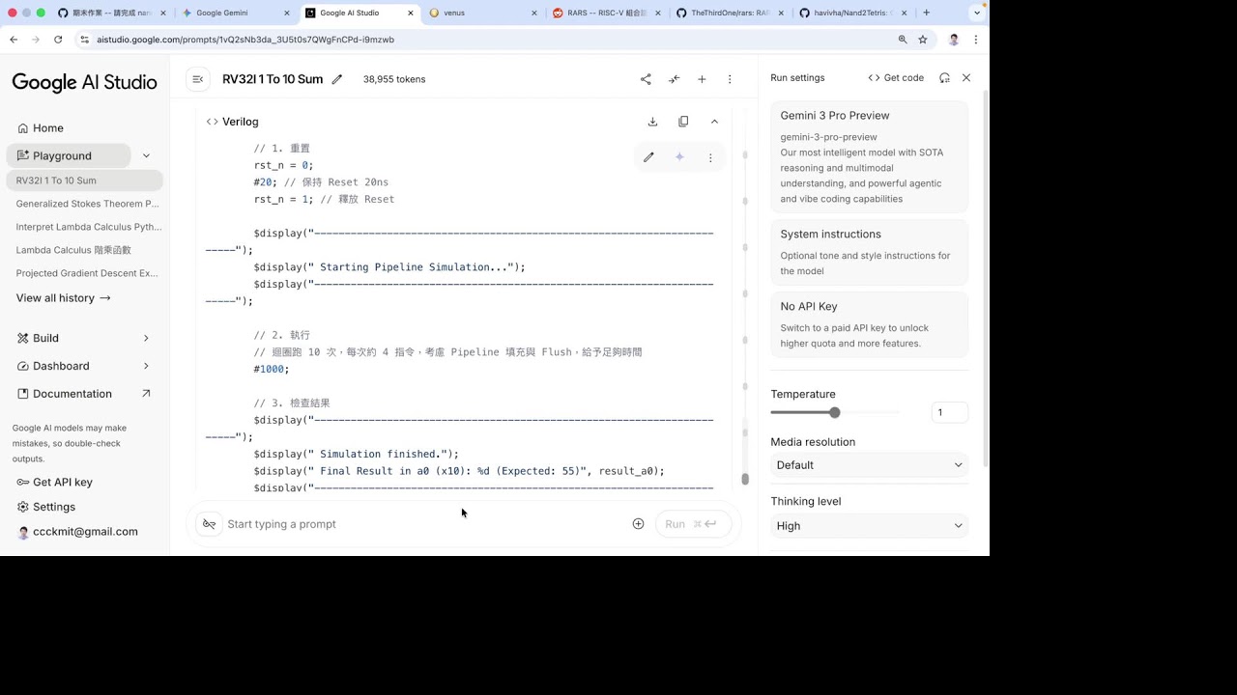Open Interpret Lambda Calculus Python history item

pyautogui.click(x=87, y=227)
